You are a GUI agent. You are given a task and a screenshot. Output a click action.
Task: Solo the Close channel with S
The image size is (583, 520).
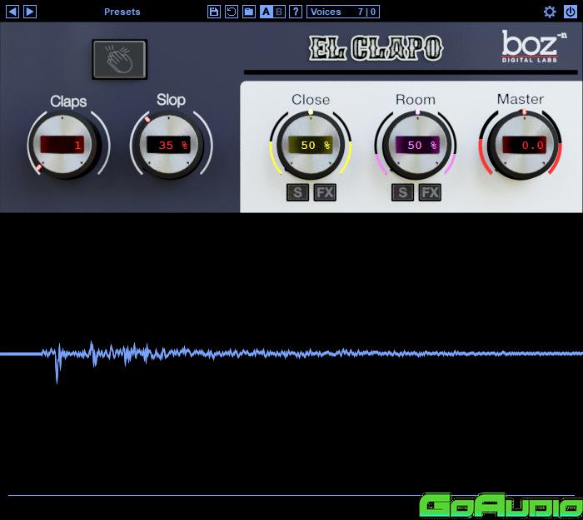(297, 192)
